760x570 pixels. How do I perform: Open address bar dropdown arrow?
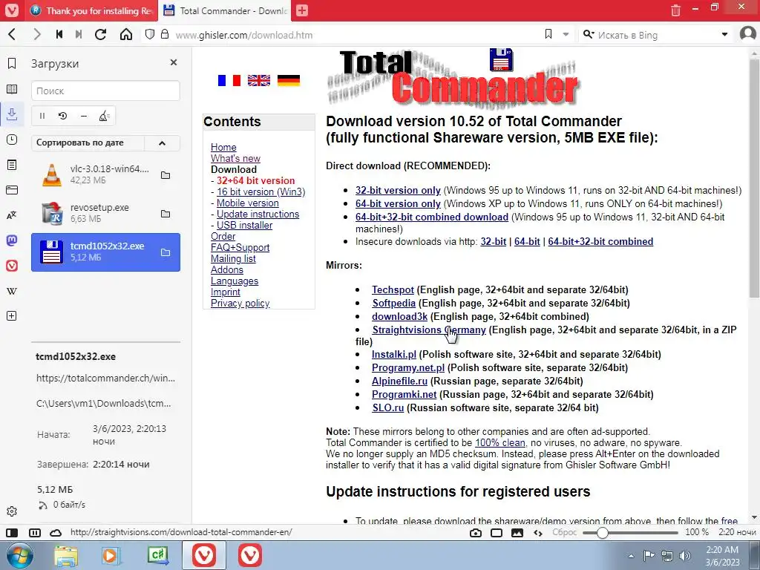[566, 34]
